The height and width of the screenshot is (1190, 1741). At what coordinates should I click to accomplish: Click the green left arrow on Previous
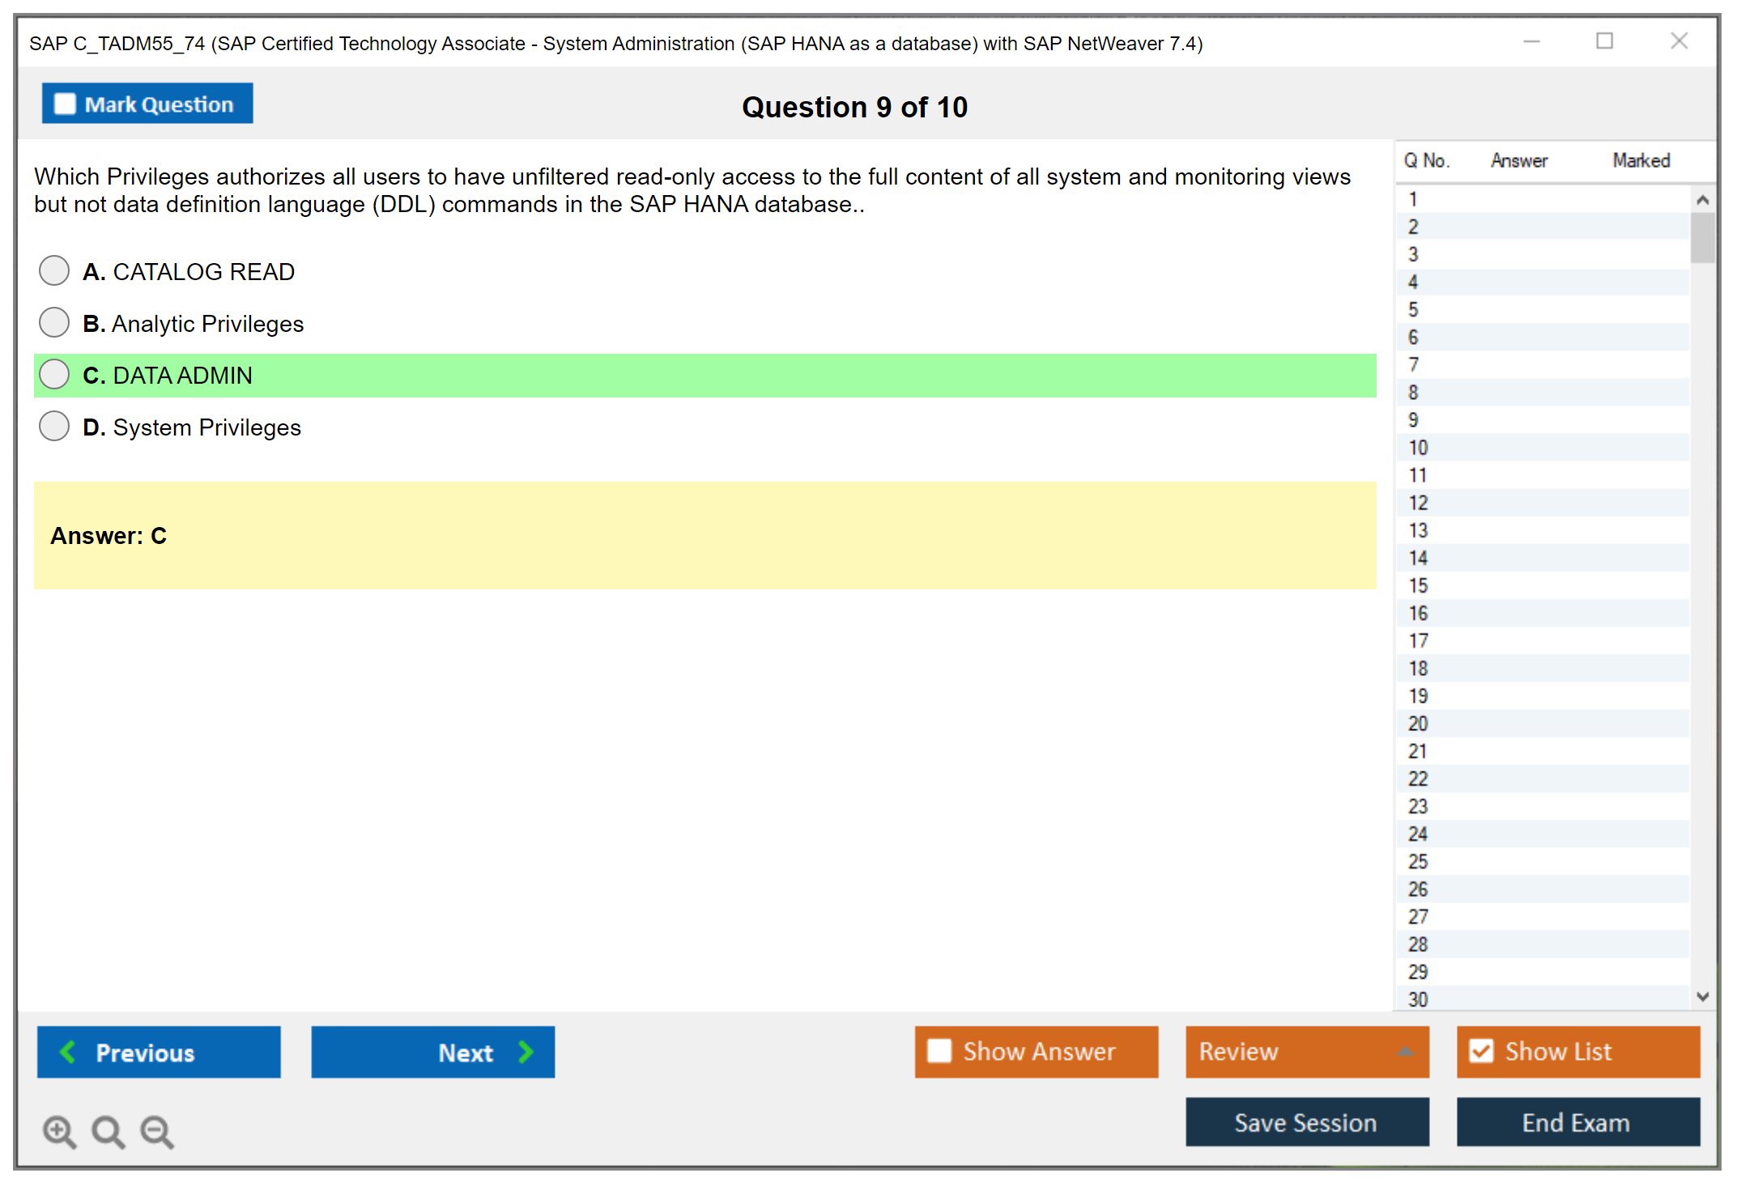(68, 1052)
